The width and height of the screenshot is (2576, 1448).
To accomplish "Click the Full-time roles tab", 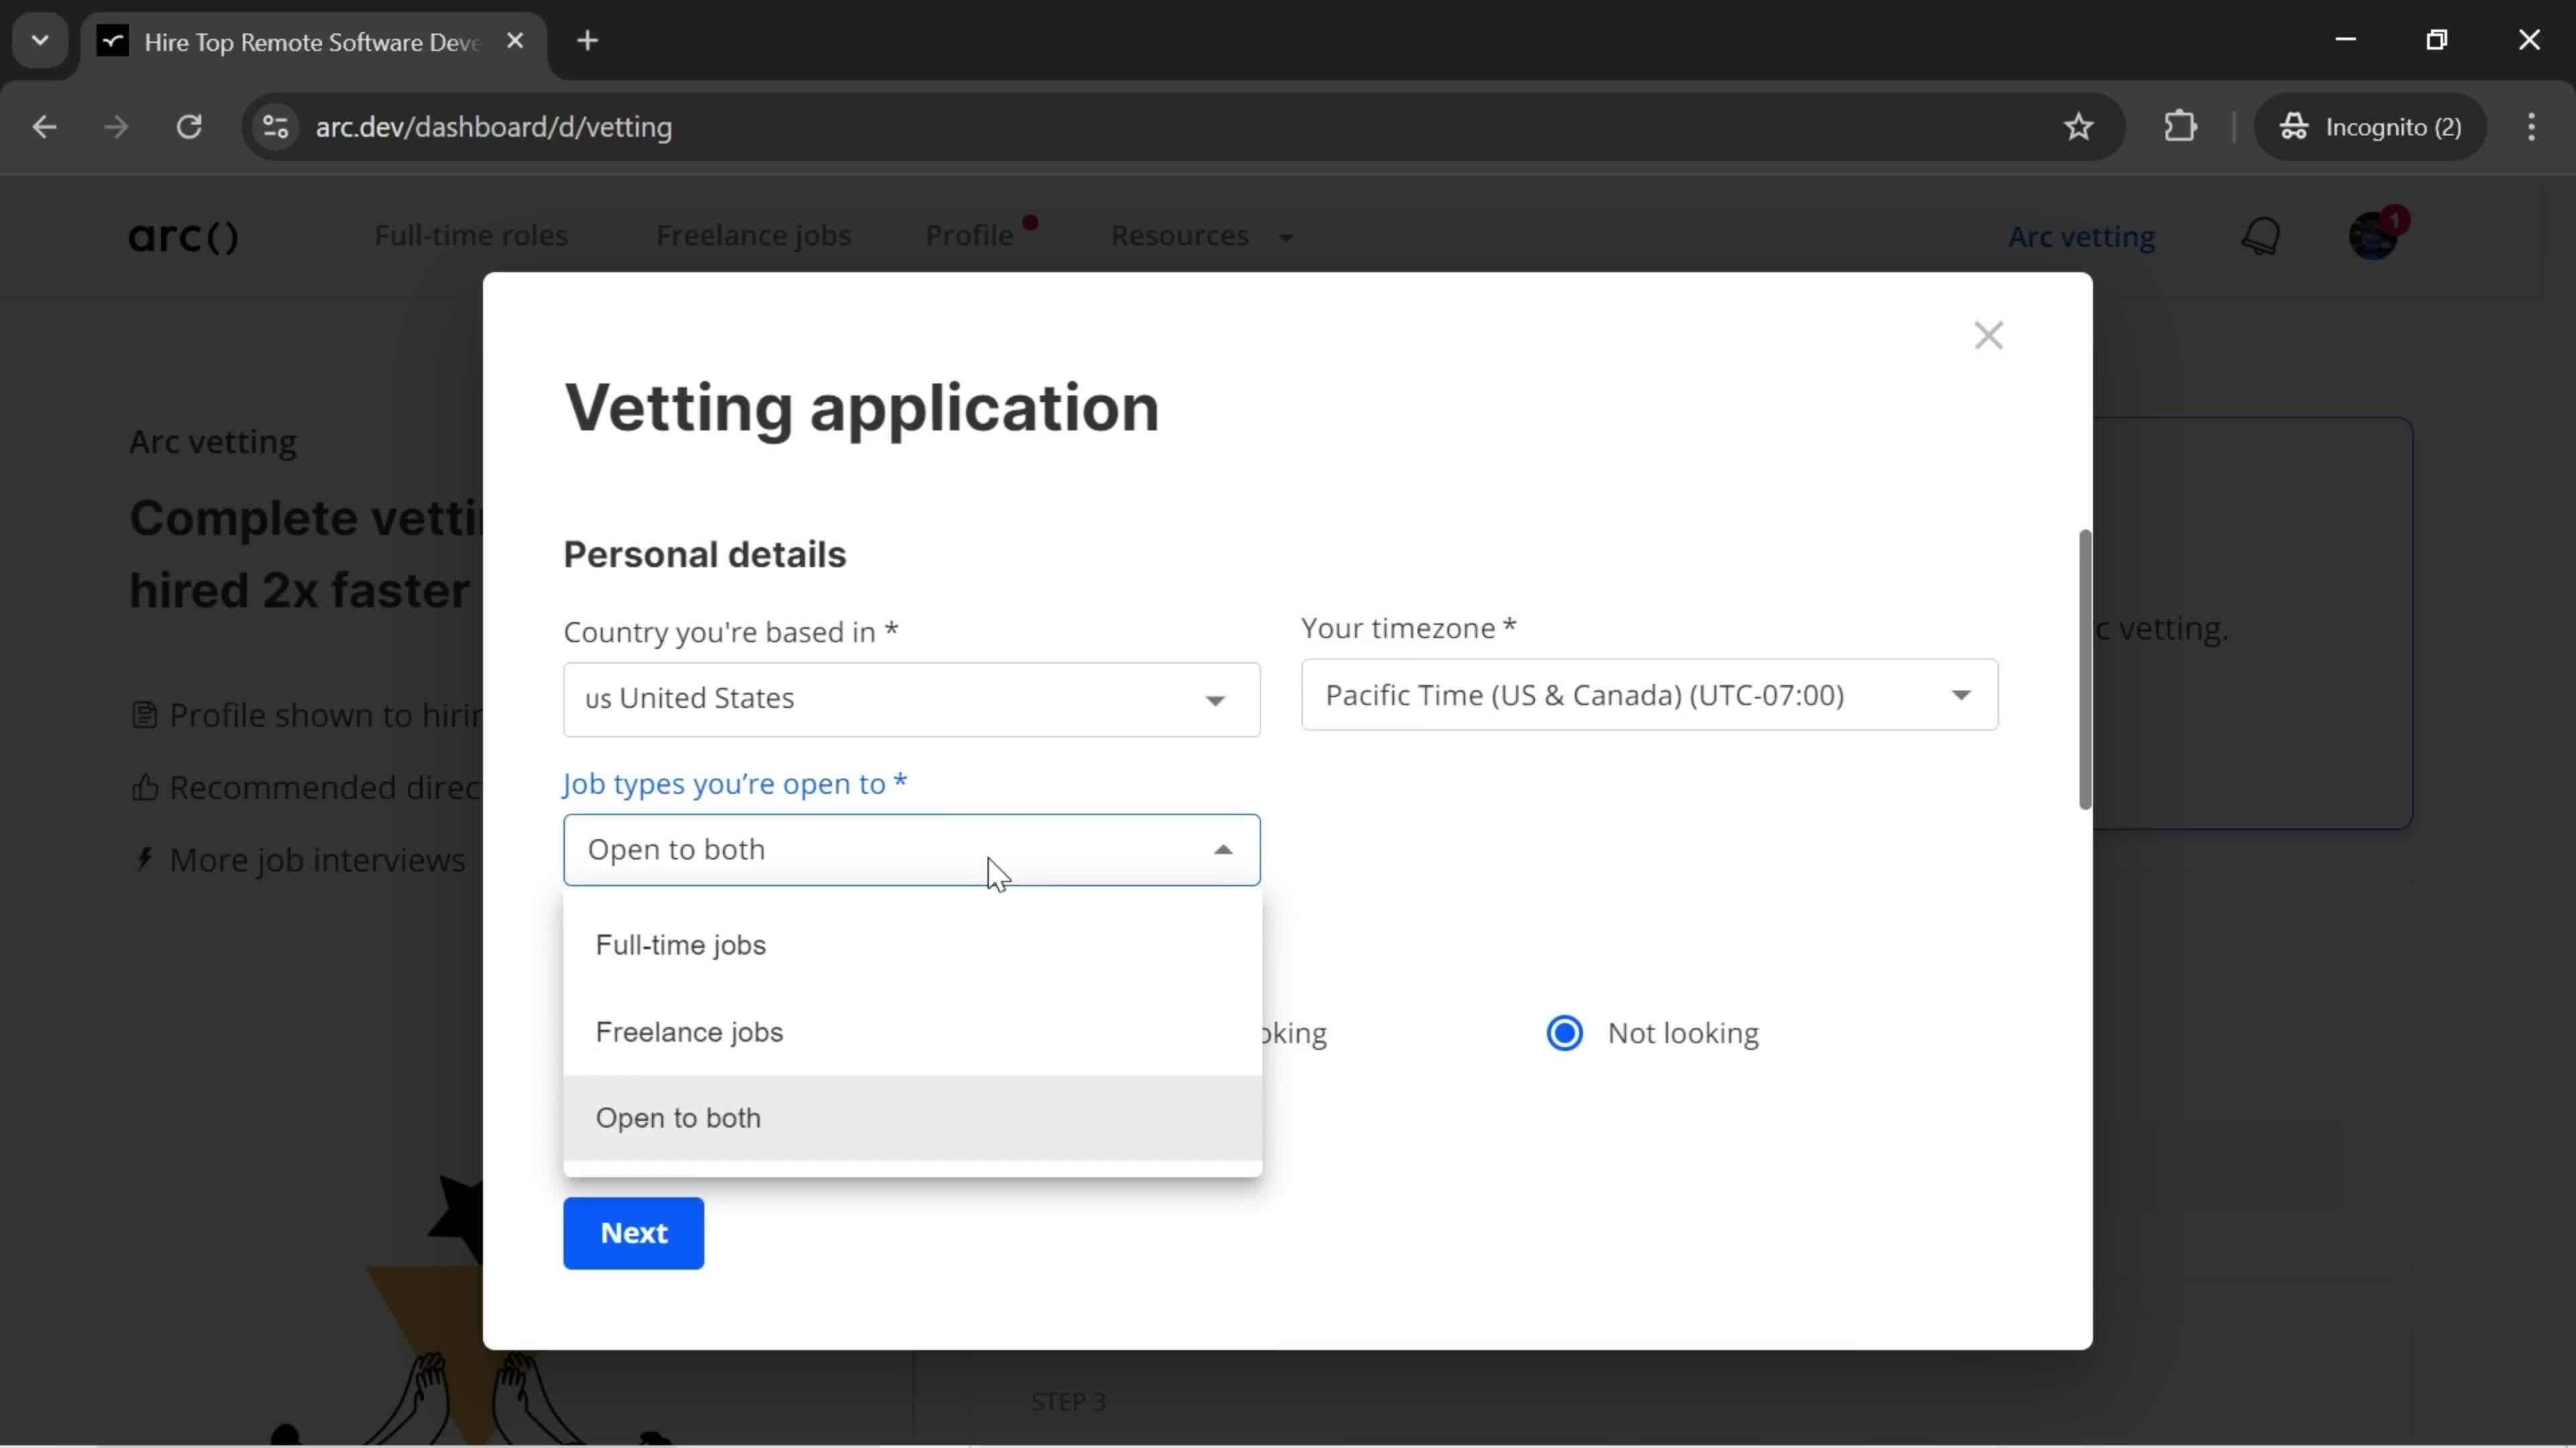I will [471, 235].
